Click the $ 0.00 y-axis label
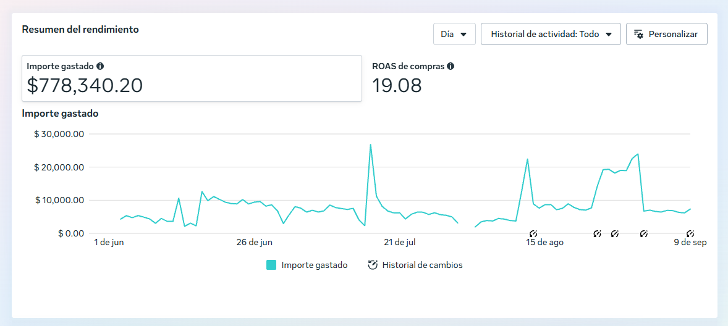Image resolution: width=728 pixels, height=326 pixels. click(x=71, y=233)
